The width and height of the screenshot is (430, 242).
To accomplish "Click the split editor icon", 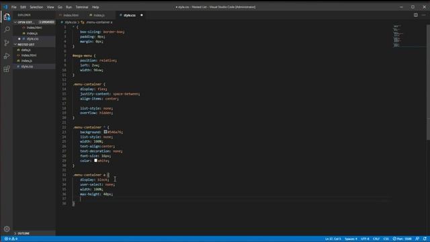I will coord(416,15).
